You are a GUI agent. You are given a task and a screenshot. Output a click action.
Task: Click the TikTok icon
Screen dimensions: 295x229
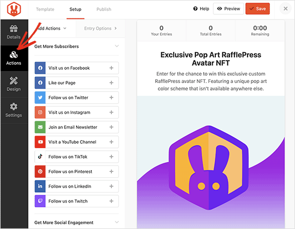[40, 157]
